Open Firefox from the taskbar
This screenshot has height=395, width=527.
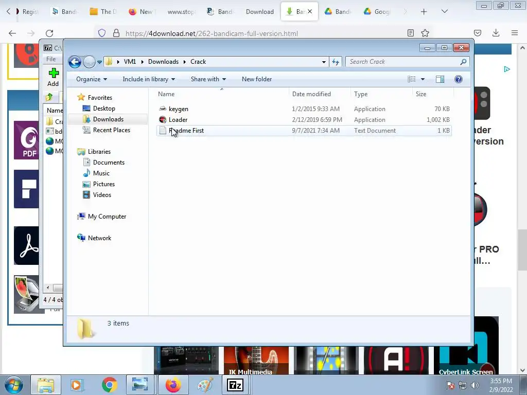coord(173,385)
